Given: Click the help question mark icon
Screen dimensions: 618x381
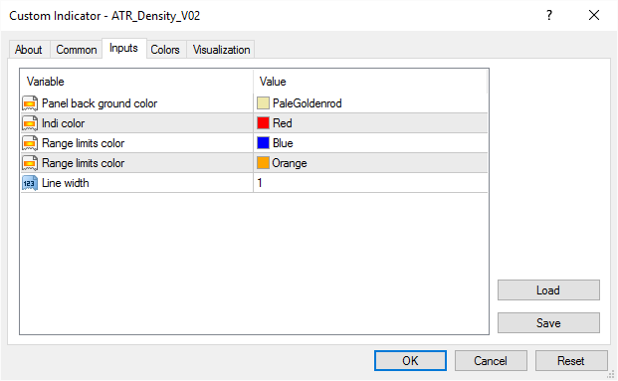Looking at the screenshot, I should pyautogui.click(x=549, y=15).
